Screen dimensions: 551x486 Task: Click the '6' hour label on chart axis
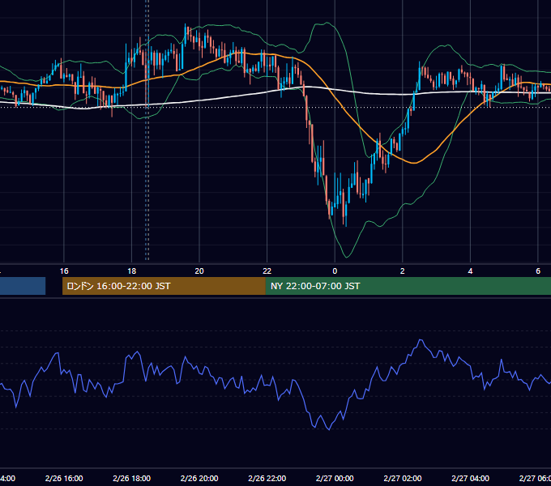pos(538,271)
